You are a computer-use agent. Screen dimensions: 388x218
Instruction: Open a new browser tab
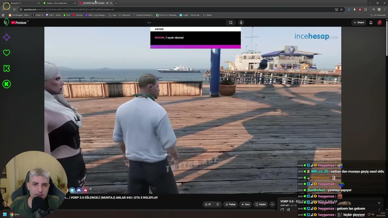(x=116, y=3)
